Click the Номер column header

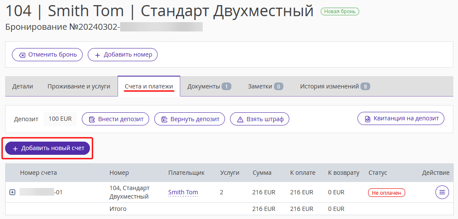coord(119,173)
